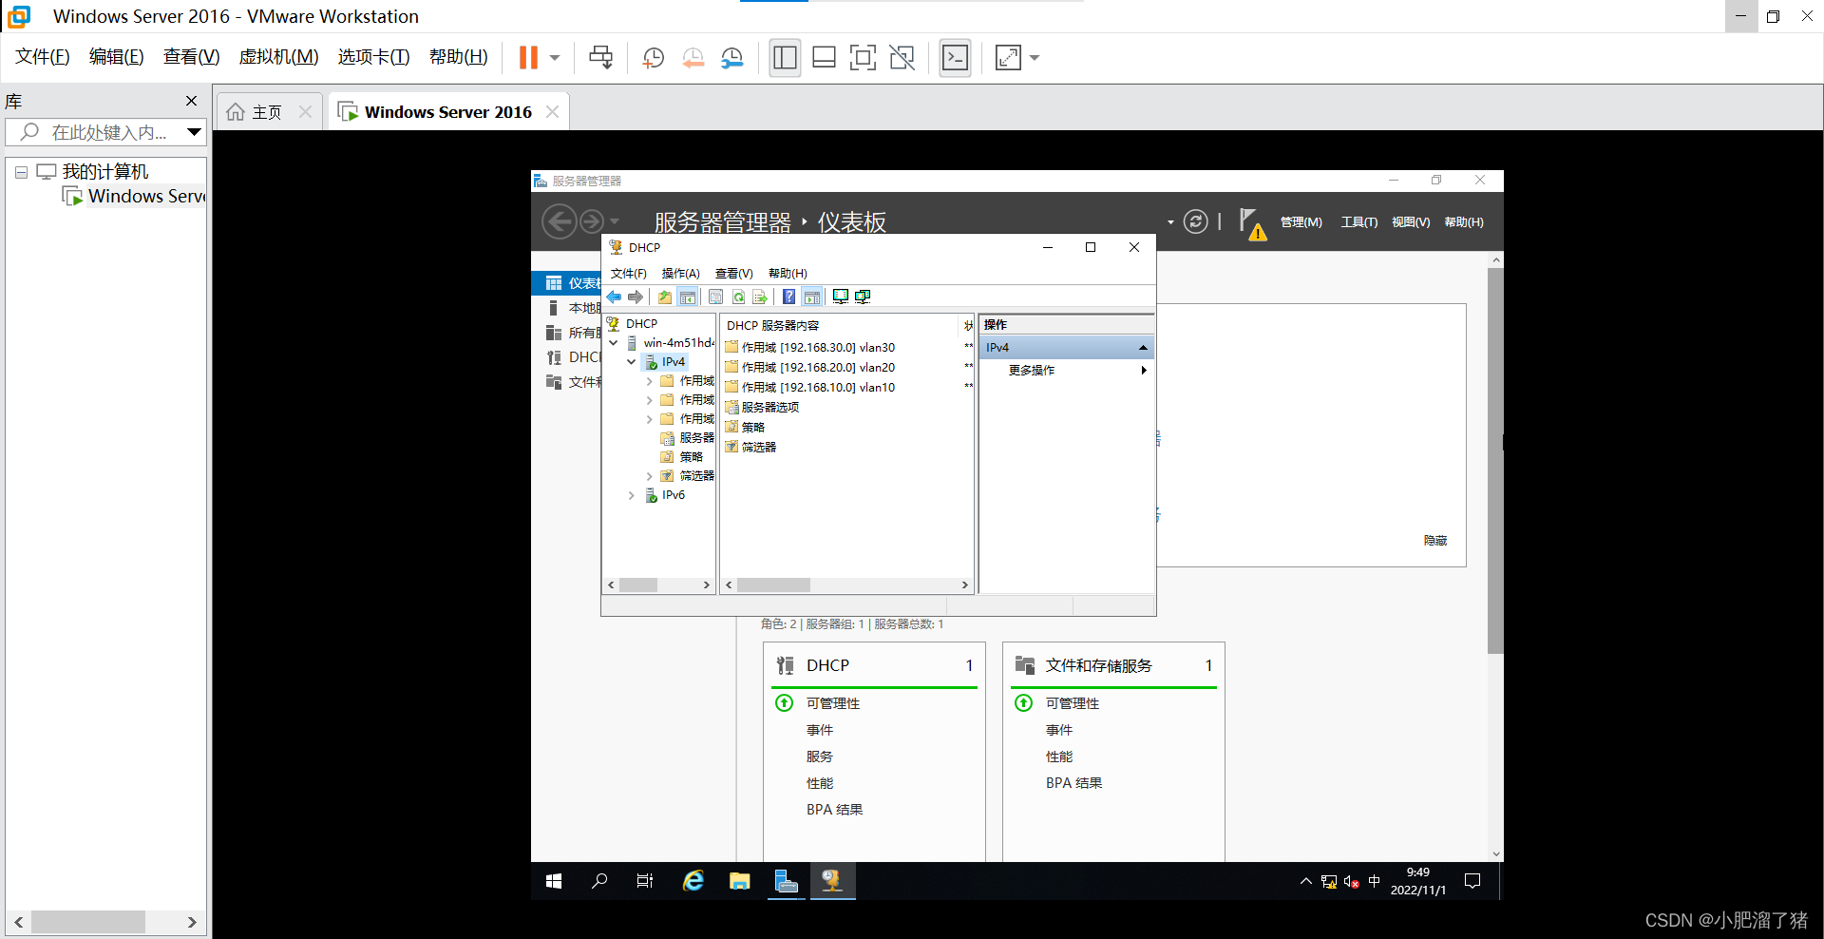
Task: Collapse the 我的计算机 tree node
Action: (x=21, y=172)
